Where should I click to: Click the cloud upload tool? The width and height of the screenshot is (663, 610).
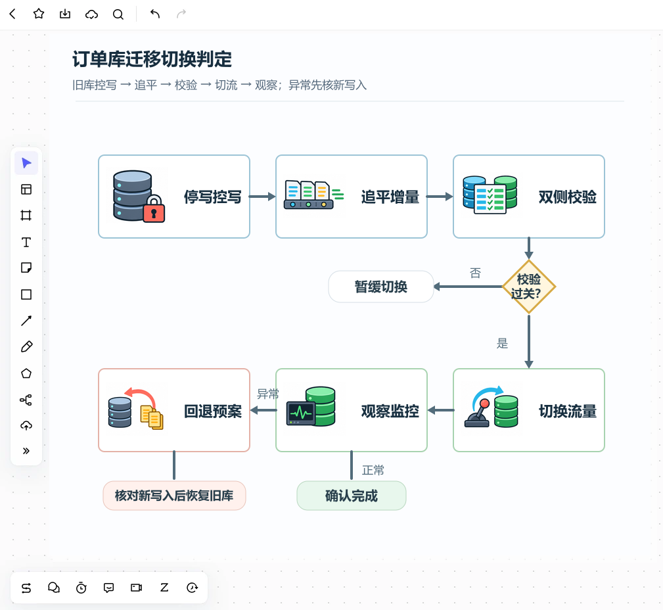pyautogui.click(x=26, y=425)
